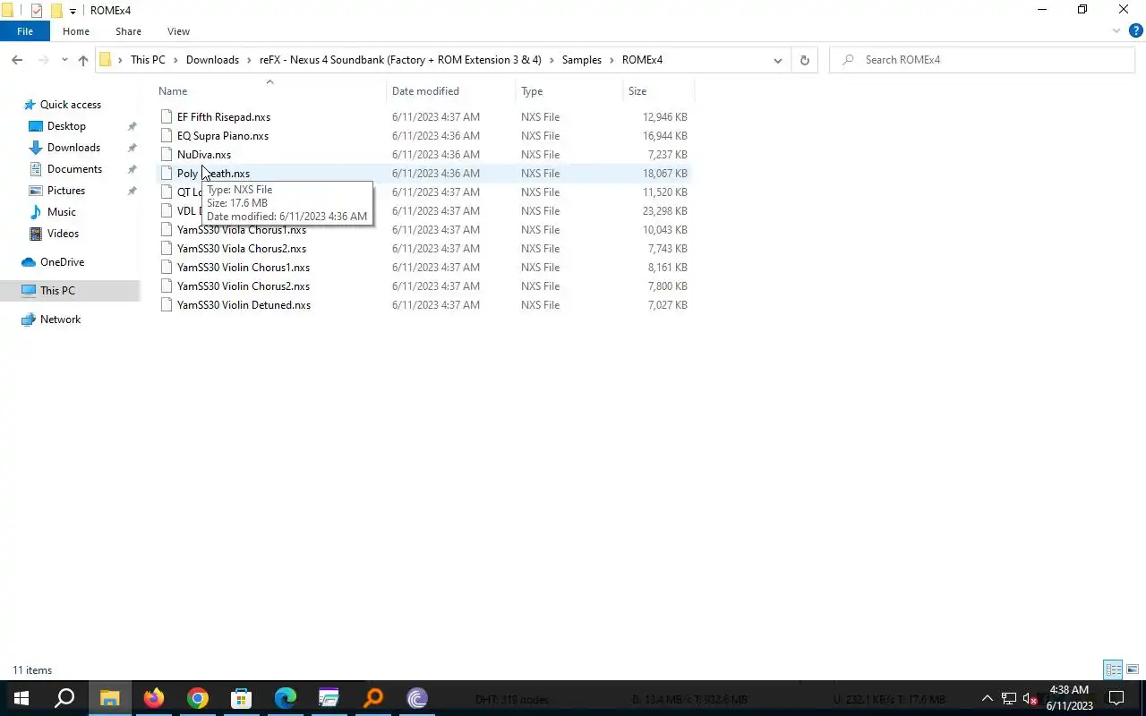Open Explorer help button
The image size is (1146, 716).
tap(1135, 31)
